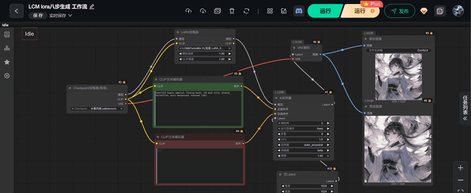Click the cloud upload icon in the toolbar
The height and width of the screenshot is (193, 471).
coord(188,11)
